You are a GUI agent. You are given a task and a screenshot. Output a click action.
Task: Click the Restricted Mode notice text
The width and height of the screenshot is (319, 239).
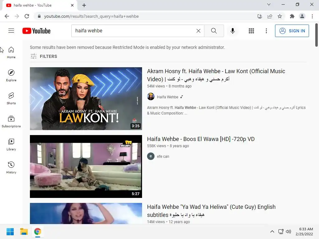click(x=127, y=47)
